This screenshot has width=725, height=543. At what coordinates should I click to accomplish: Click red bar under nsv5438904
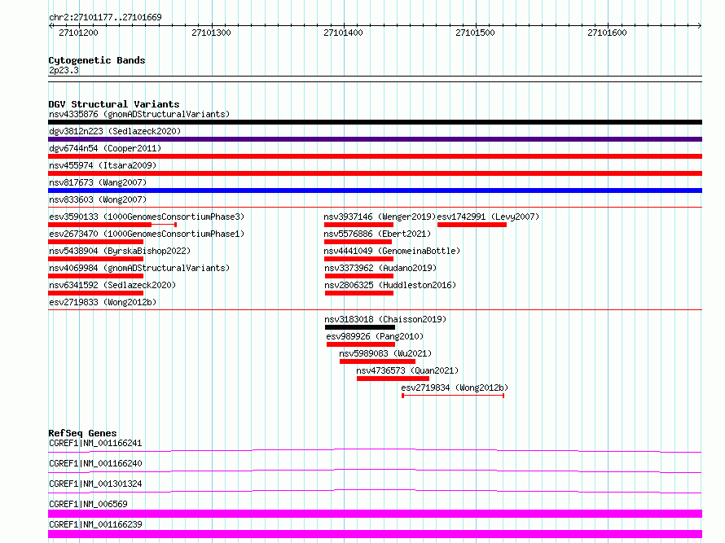click(x=95, y=259)
